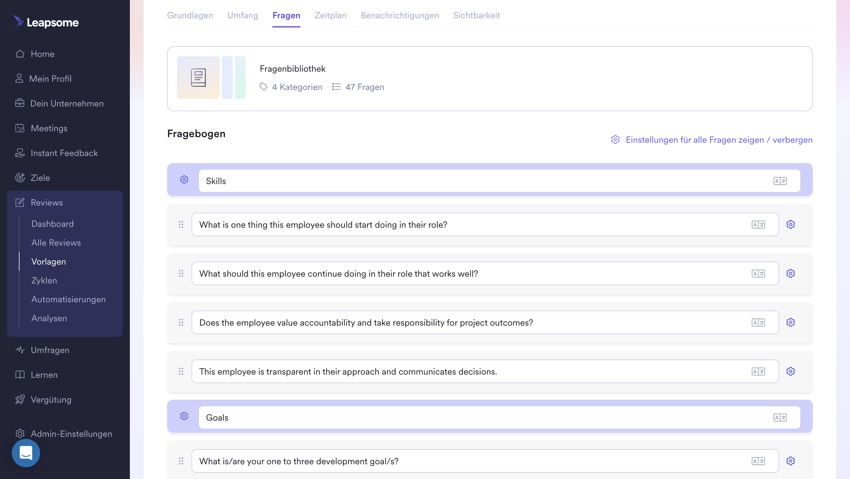This screenshot has height=479, width=850.
Task: Open settings gear for 'start doing' question
Action: pyautogui.click(x=791, y=224)
